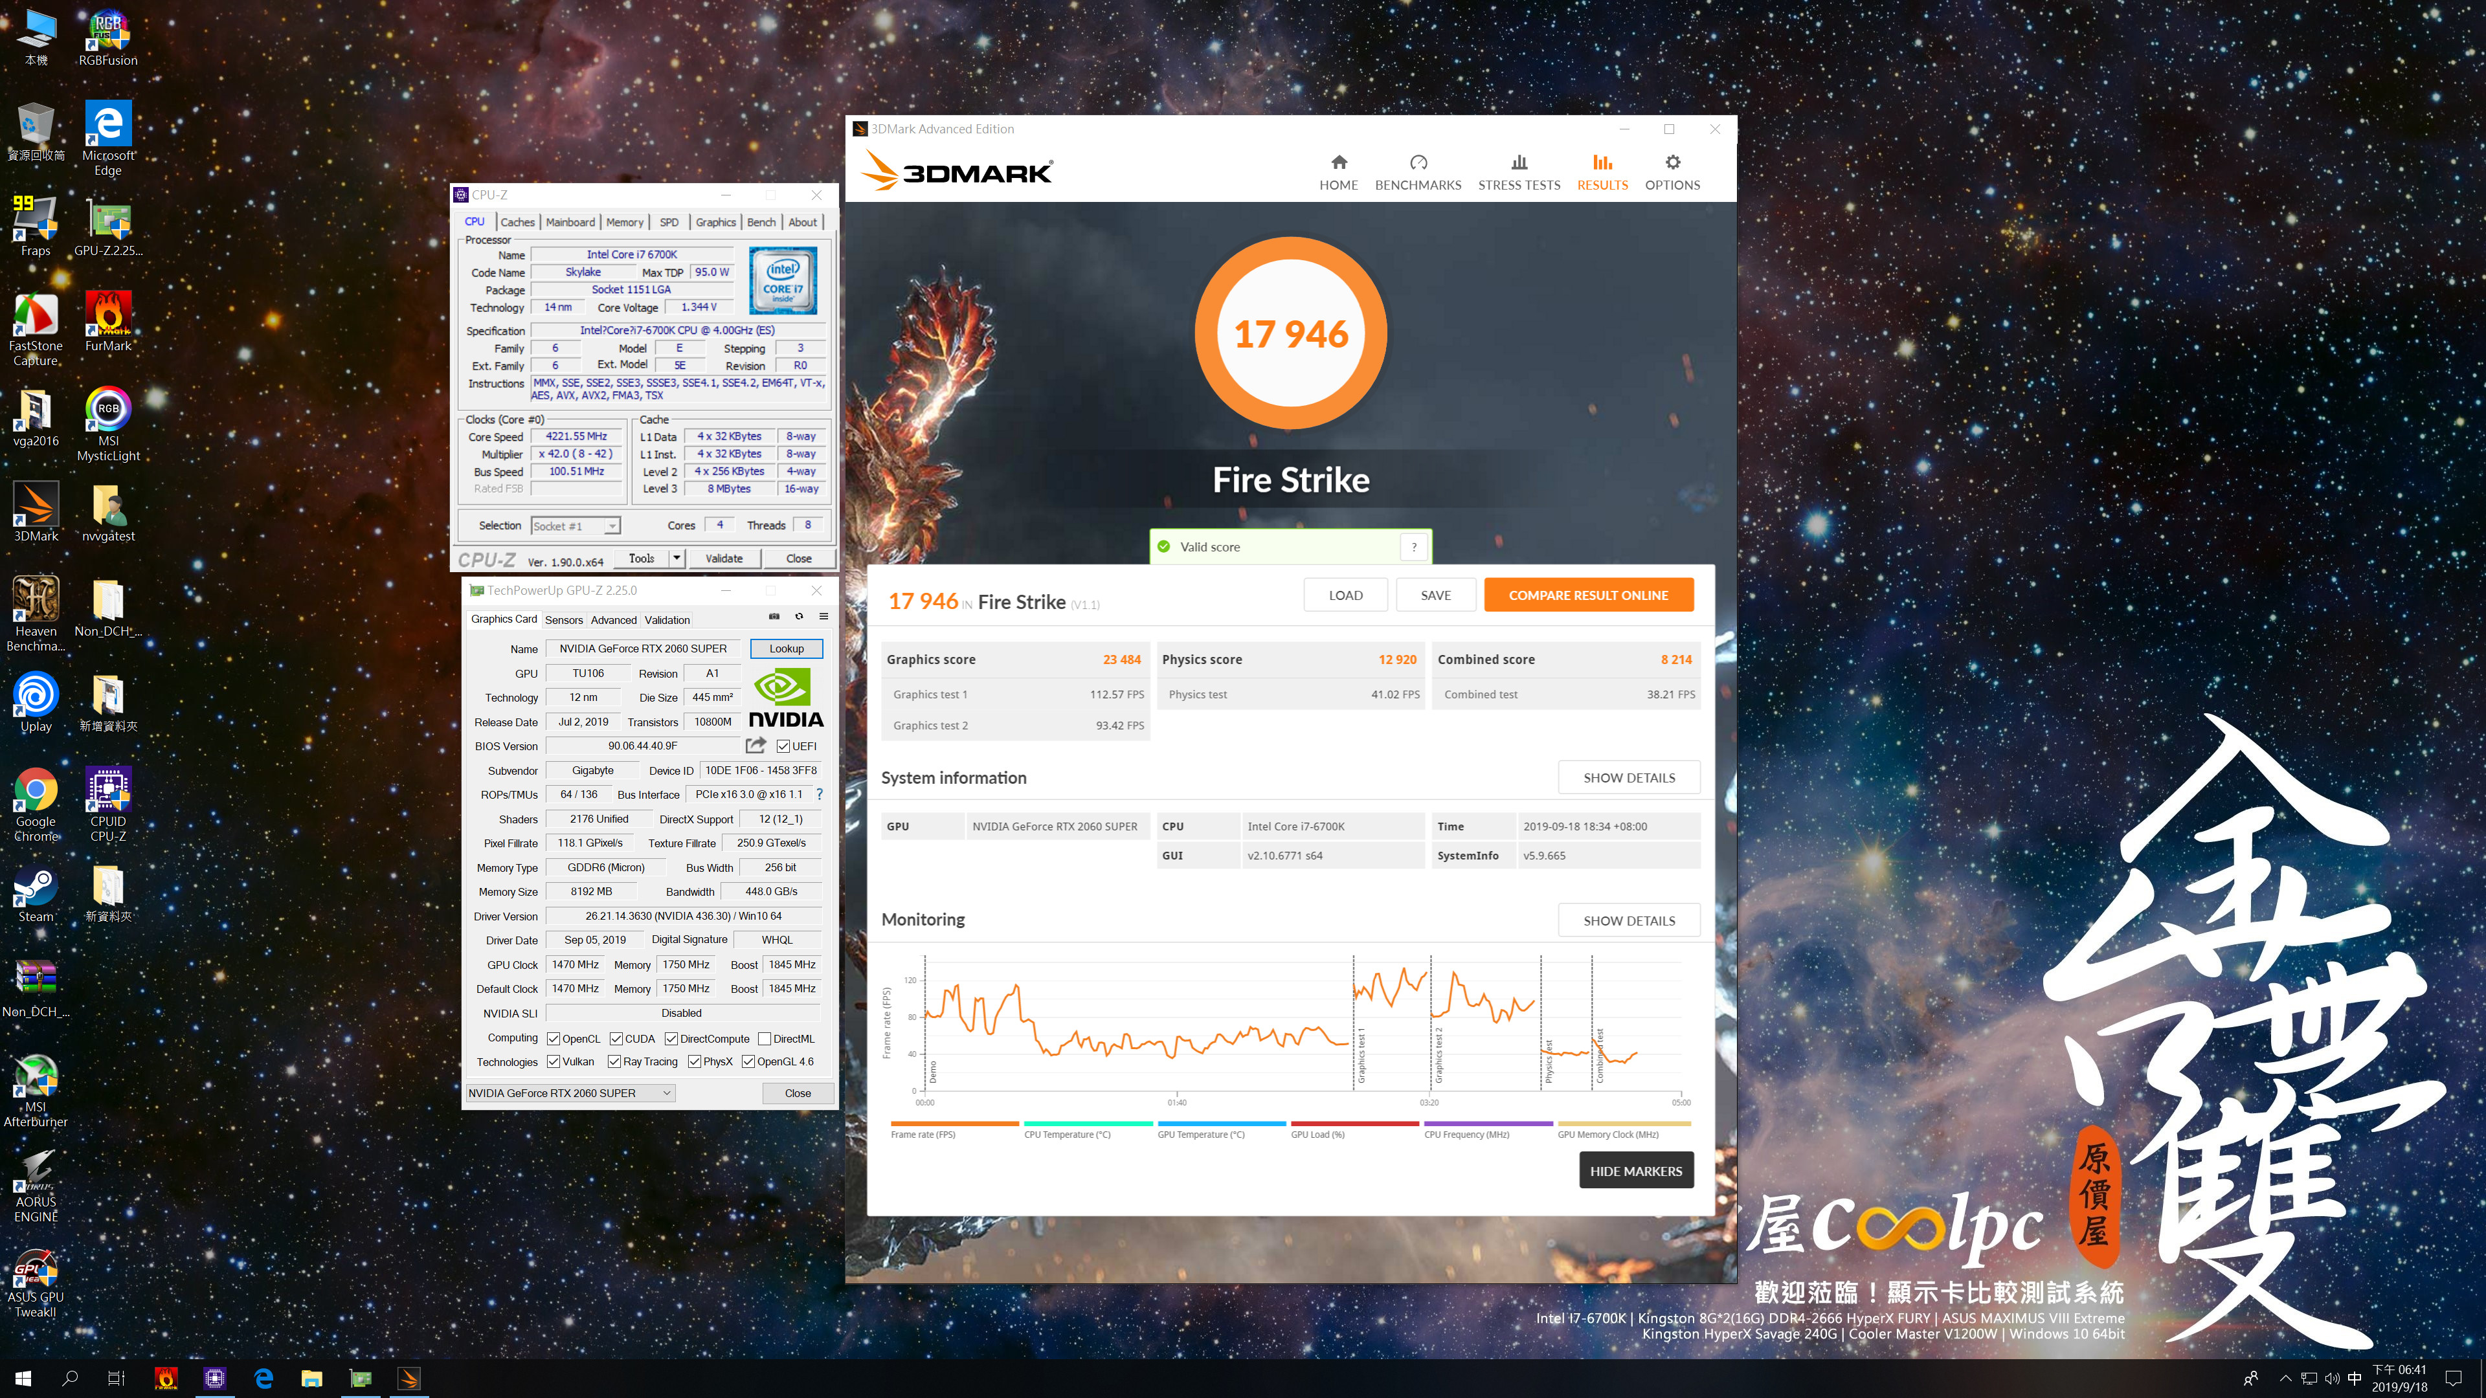The image size is (2486, 1398).
Task: Show details for System information
Action: 1629,777
